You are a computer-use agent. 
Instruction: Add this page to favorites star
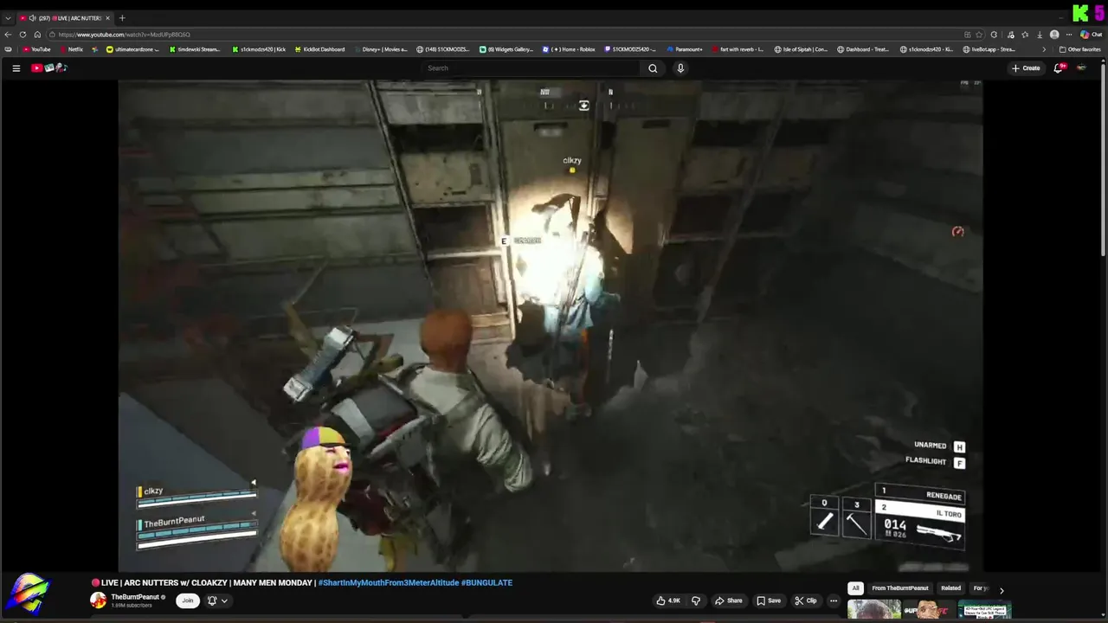click(979, 35)
